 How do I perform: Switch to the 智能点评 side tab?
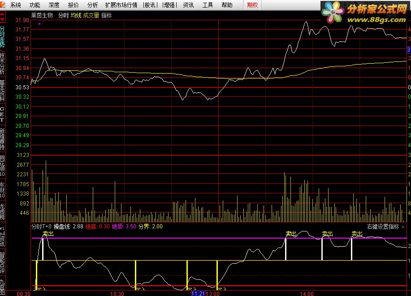point(2,263)
